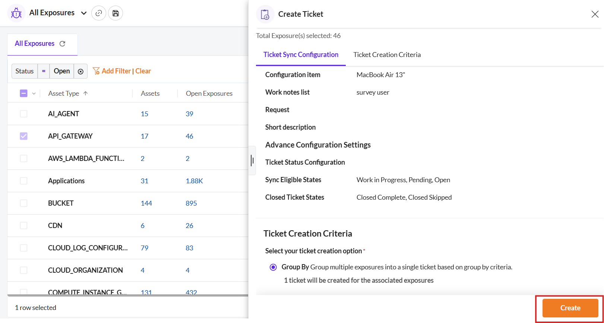
Task: Refresh the All Exposures tab
Action: (63, 44)
